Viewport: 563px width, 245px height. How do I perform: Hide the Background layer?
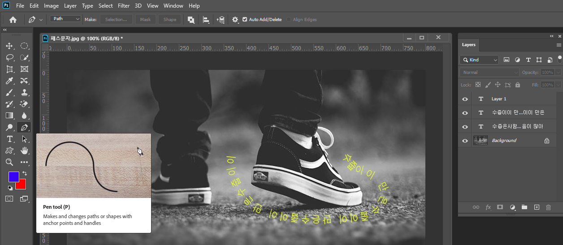tap(465, 141)
